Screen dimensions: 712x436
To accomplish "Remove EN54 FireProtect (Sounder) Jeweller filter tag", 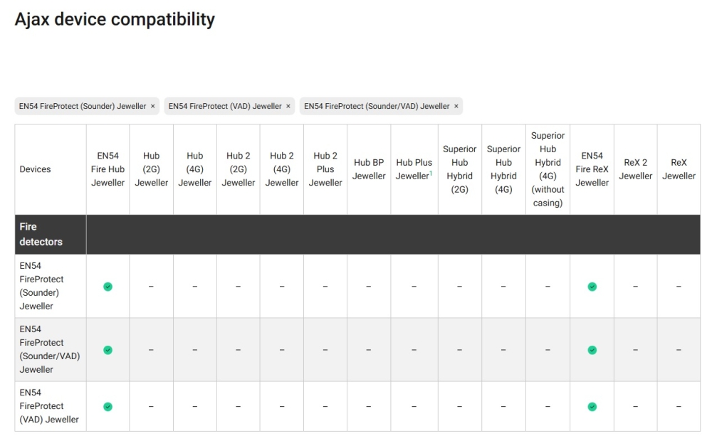I will (152, 107).
